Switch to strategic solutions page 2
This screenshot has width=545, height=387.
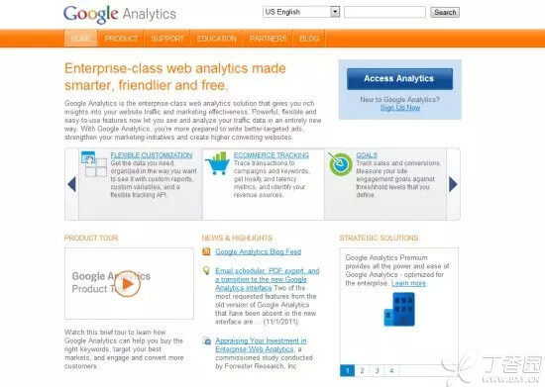[362, 370]
